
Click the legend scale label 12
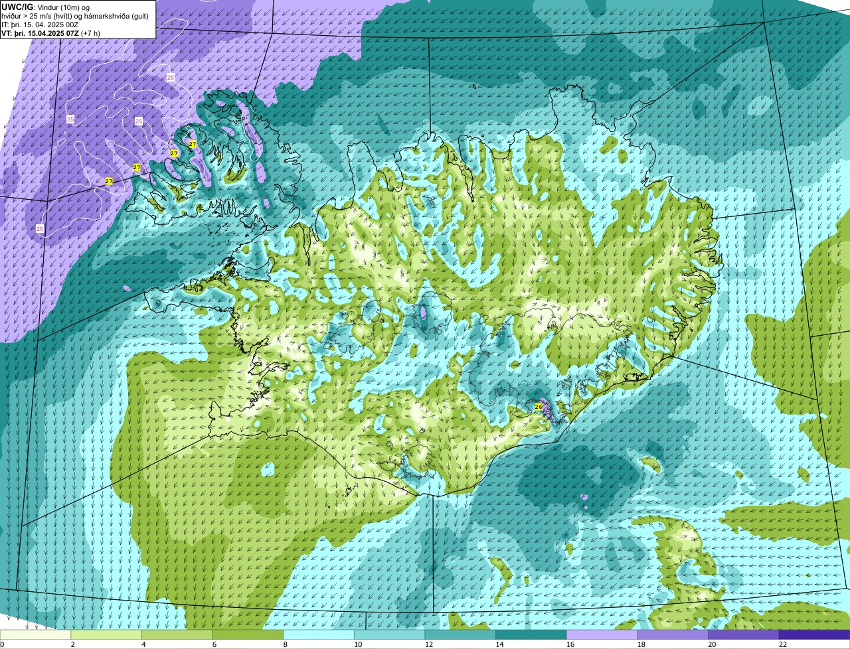pos(429,644)
